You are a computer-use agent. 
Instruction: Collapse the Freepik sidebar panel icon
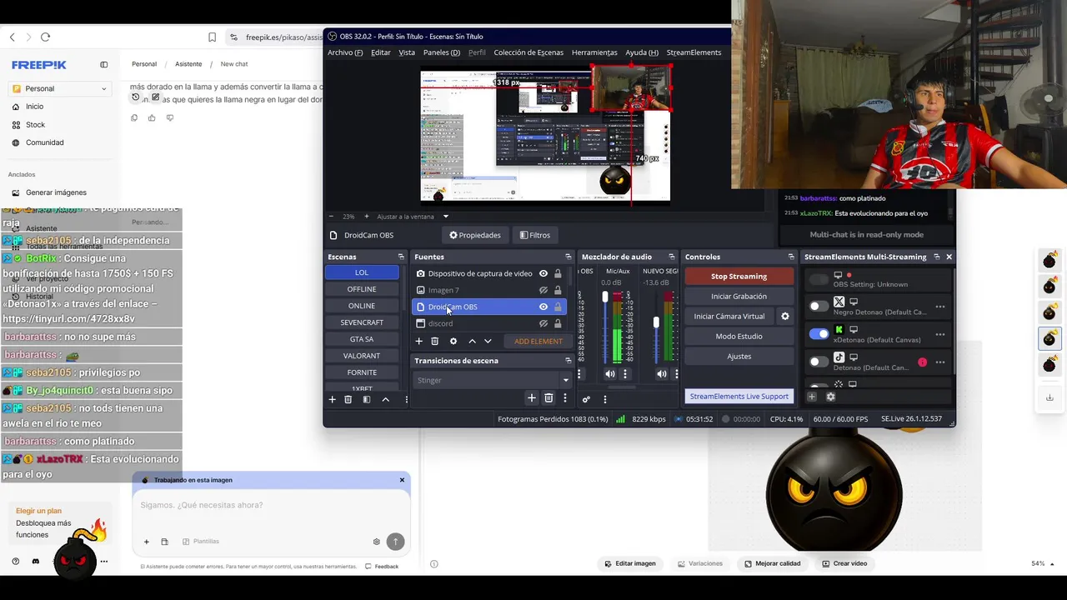104,64
